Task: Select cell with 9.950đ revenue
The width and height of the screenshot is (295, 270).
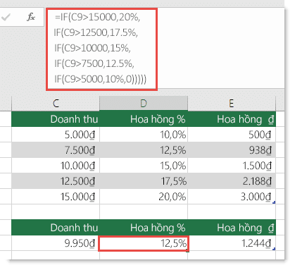Action: (56, 243)
